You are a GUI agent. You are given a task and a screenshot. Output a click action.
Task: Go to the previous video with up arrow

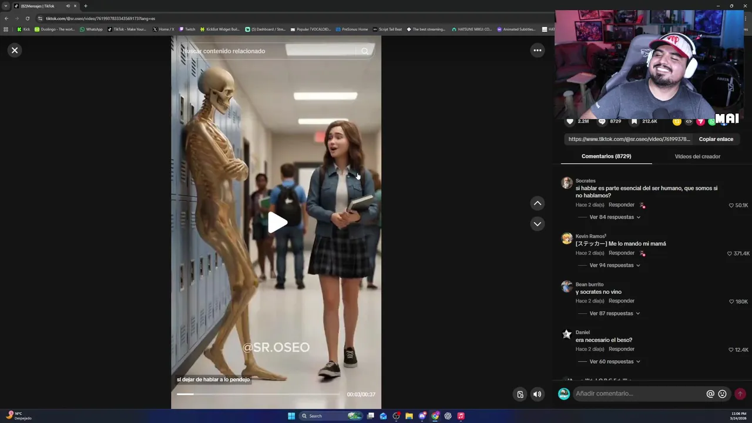click(x=537, y=203)
